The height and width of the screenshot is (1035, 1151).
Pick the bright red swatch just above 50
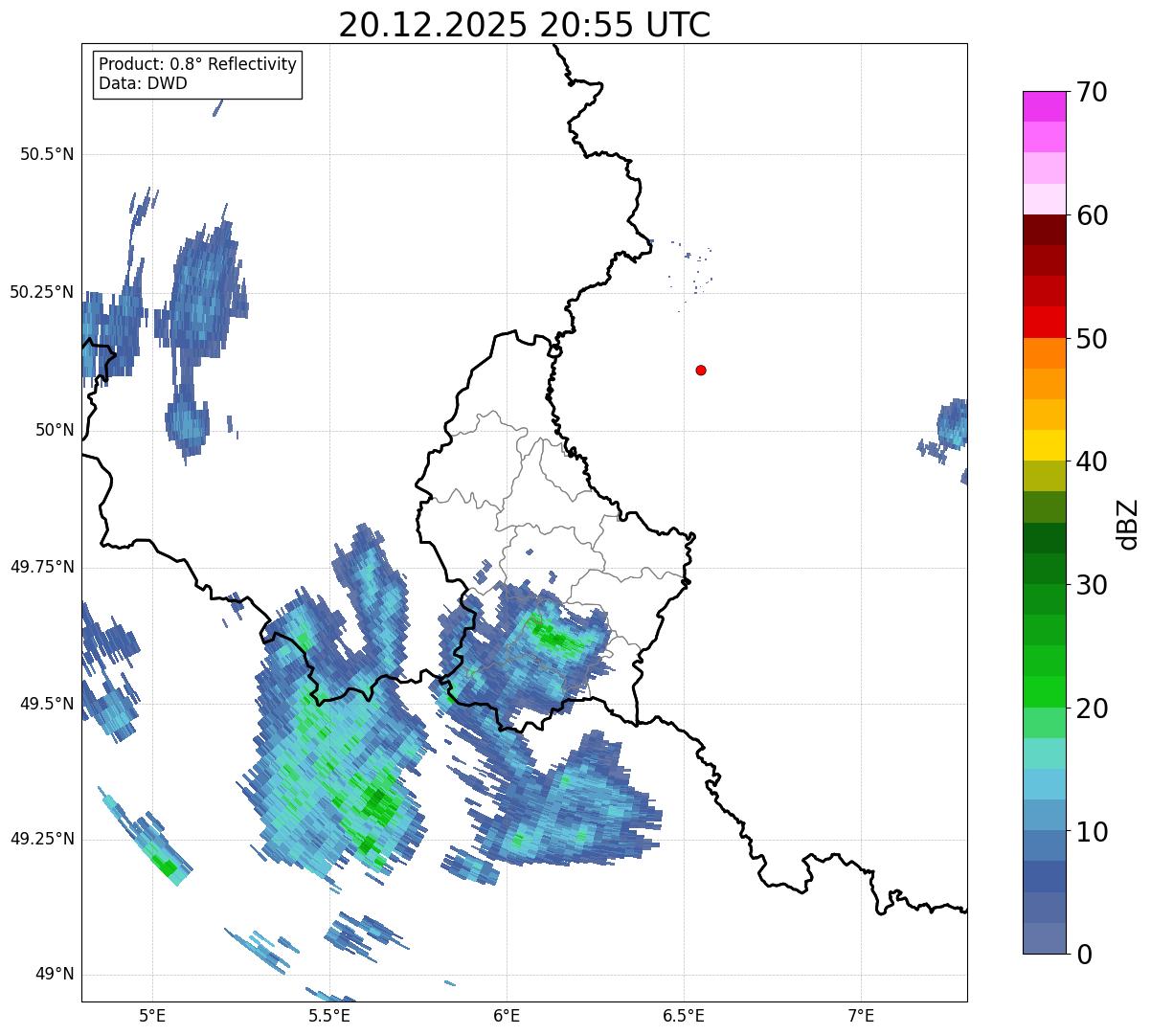tap(1044, 323)
